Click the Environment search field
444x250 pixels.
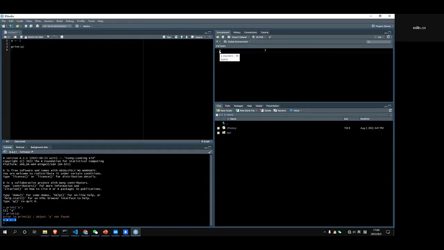pyautogui.click(x=379, y=42)
